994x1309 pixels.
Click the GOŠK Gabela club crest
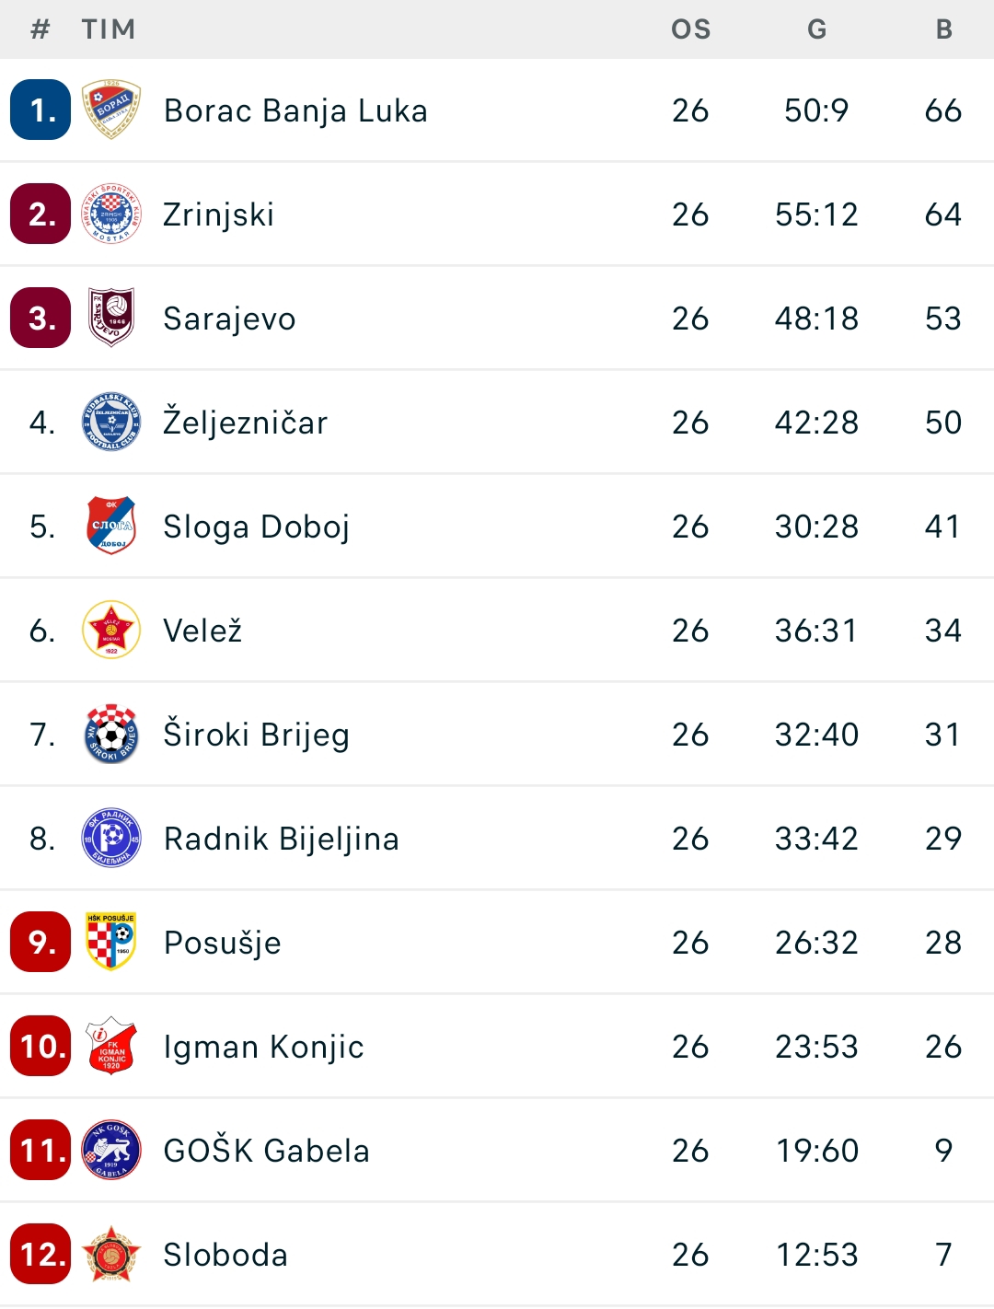[x=111, y=1150]
